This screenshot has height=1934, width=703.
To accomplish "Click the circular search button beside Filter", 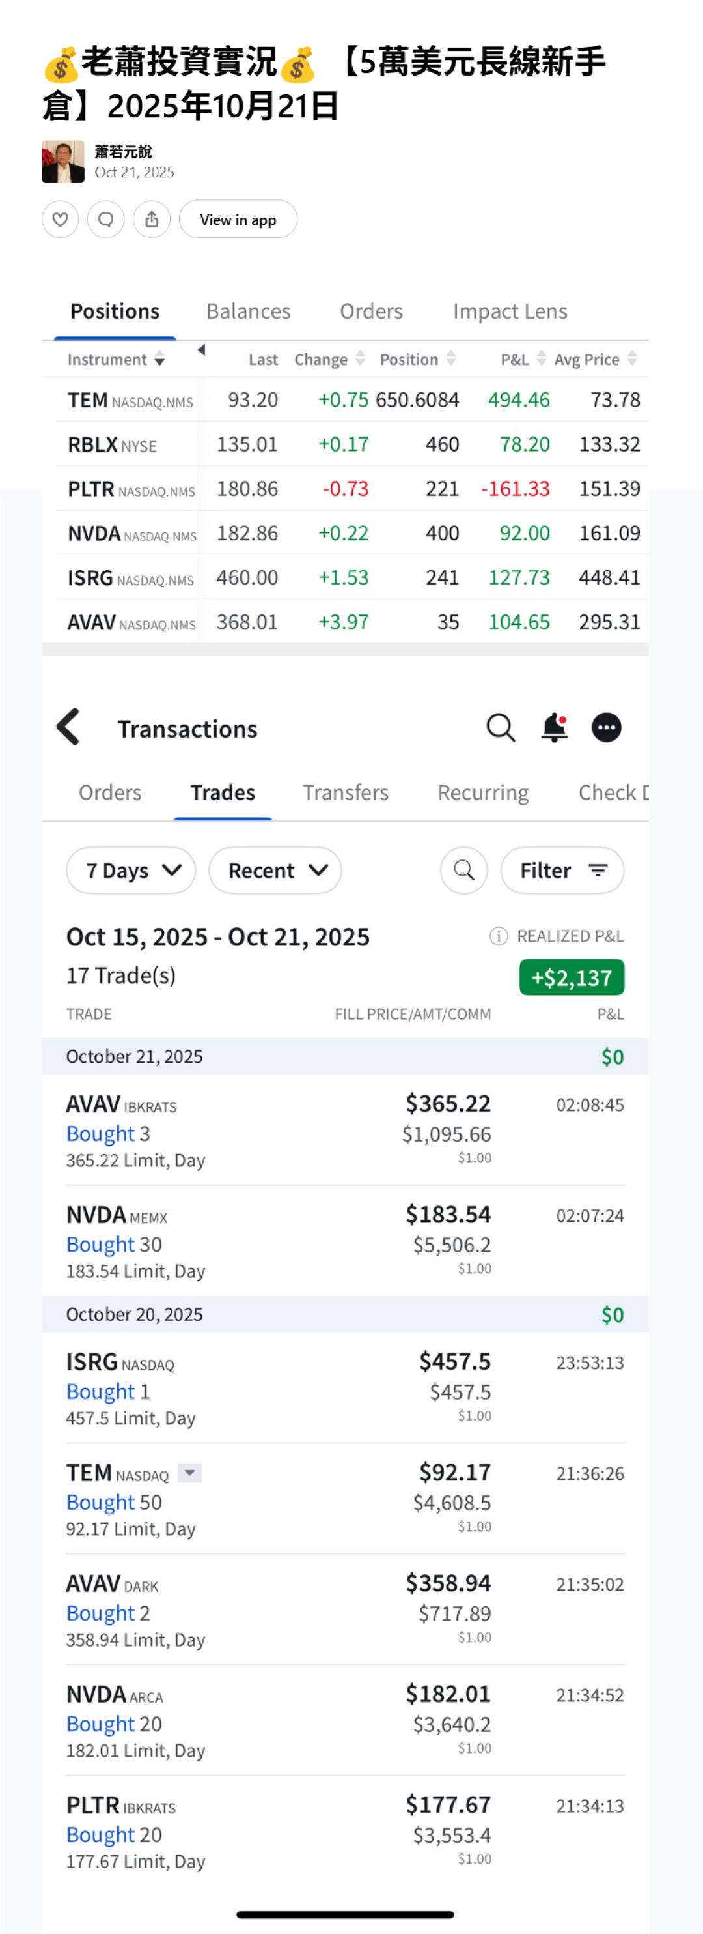I will point(463,870).
